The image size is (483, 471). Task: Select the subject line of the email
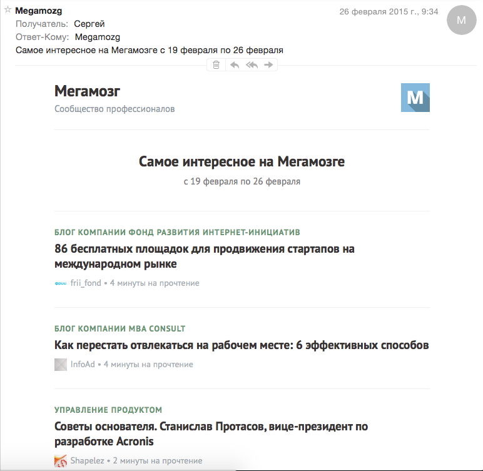pos(150,50)
